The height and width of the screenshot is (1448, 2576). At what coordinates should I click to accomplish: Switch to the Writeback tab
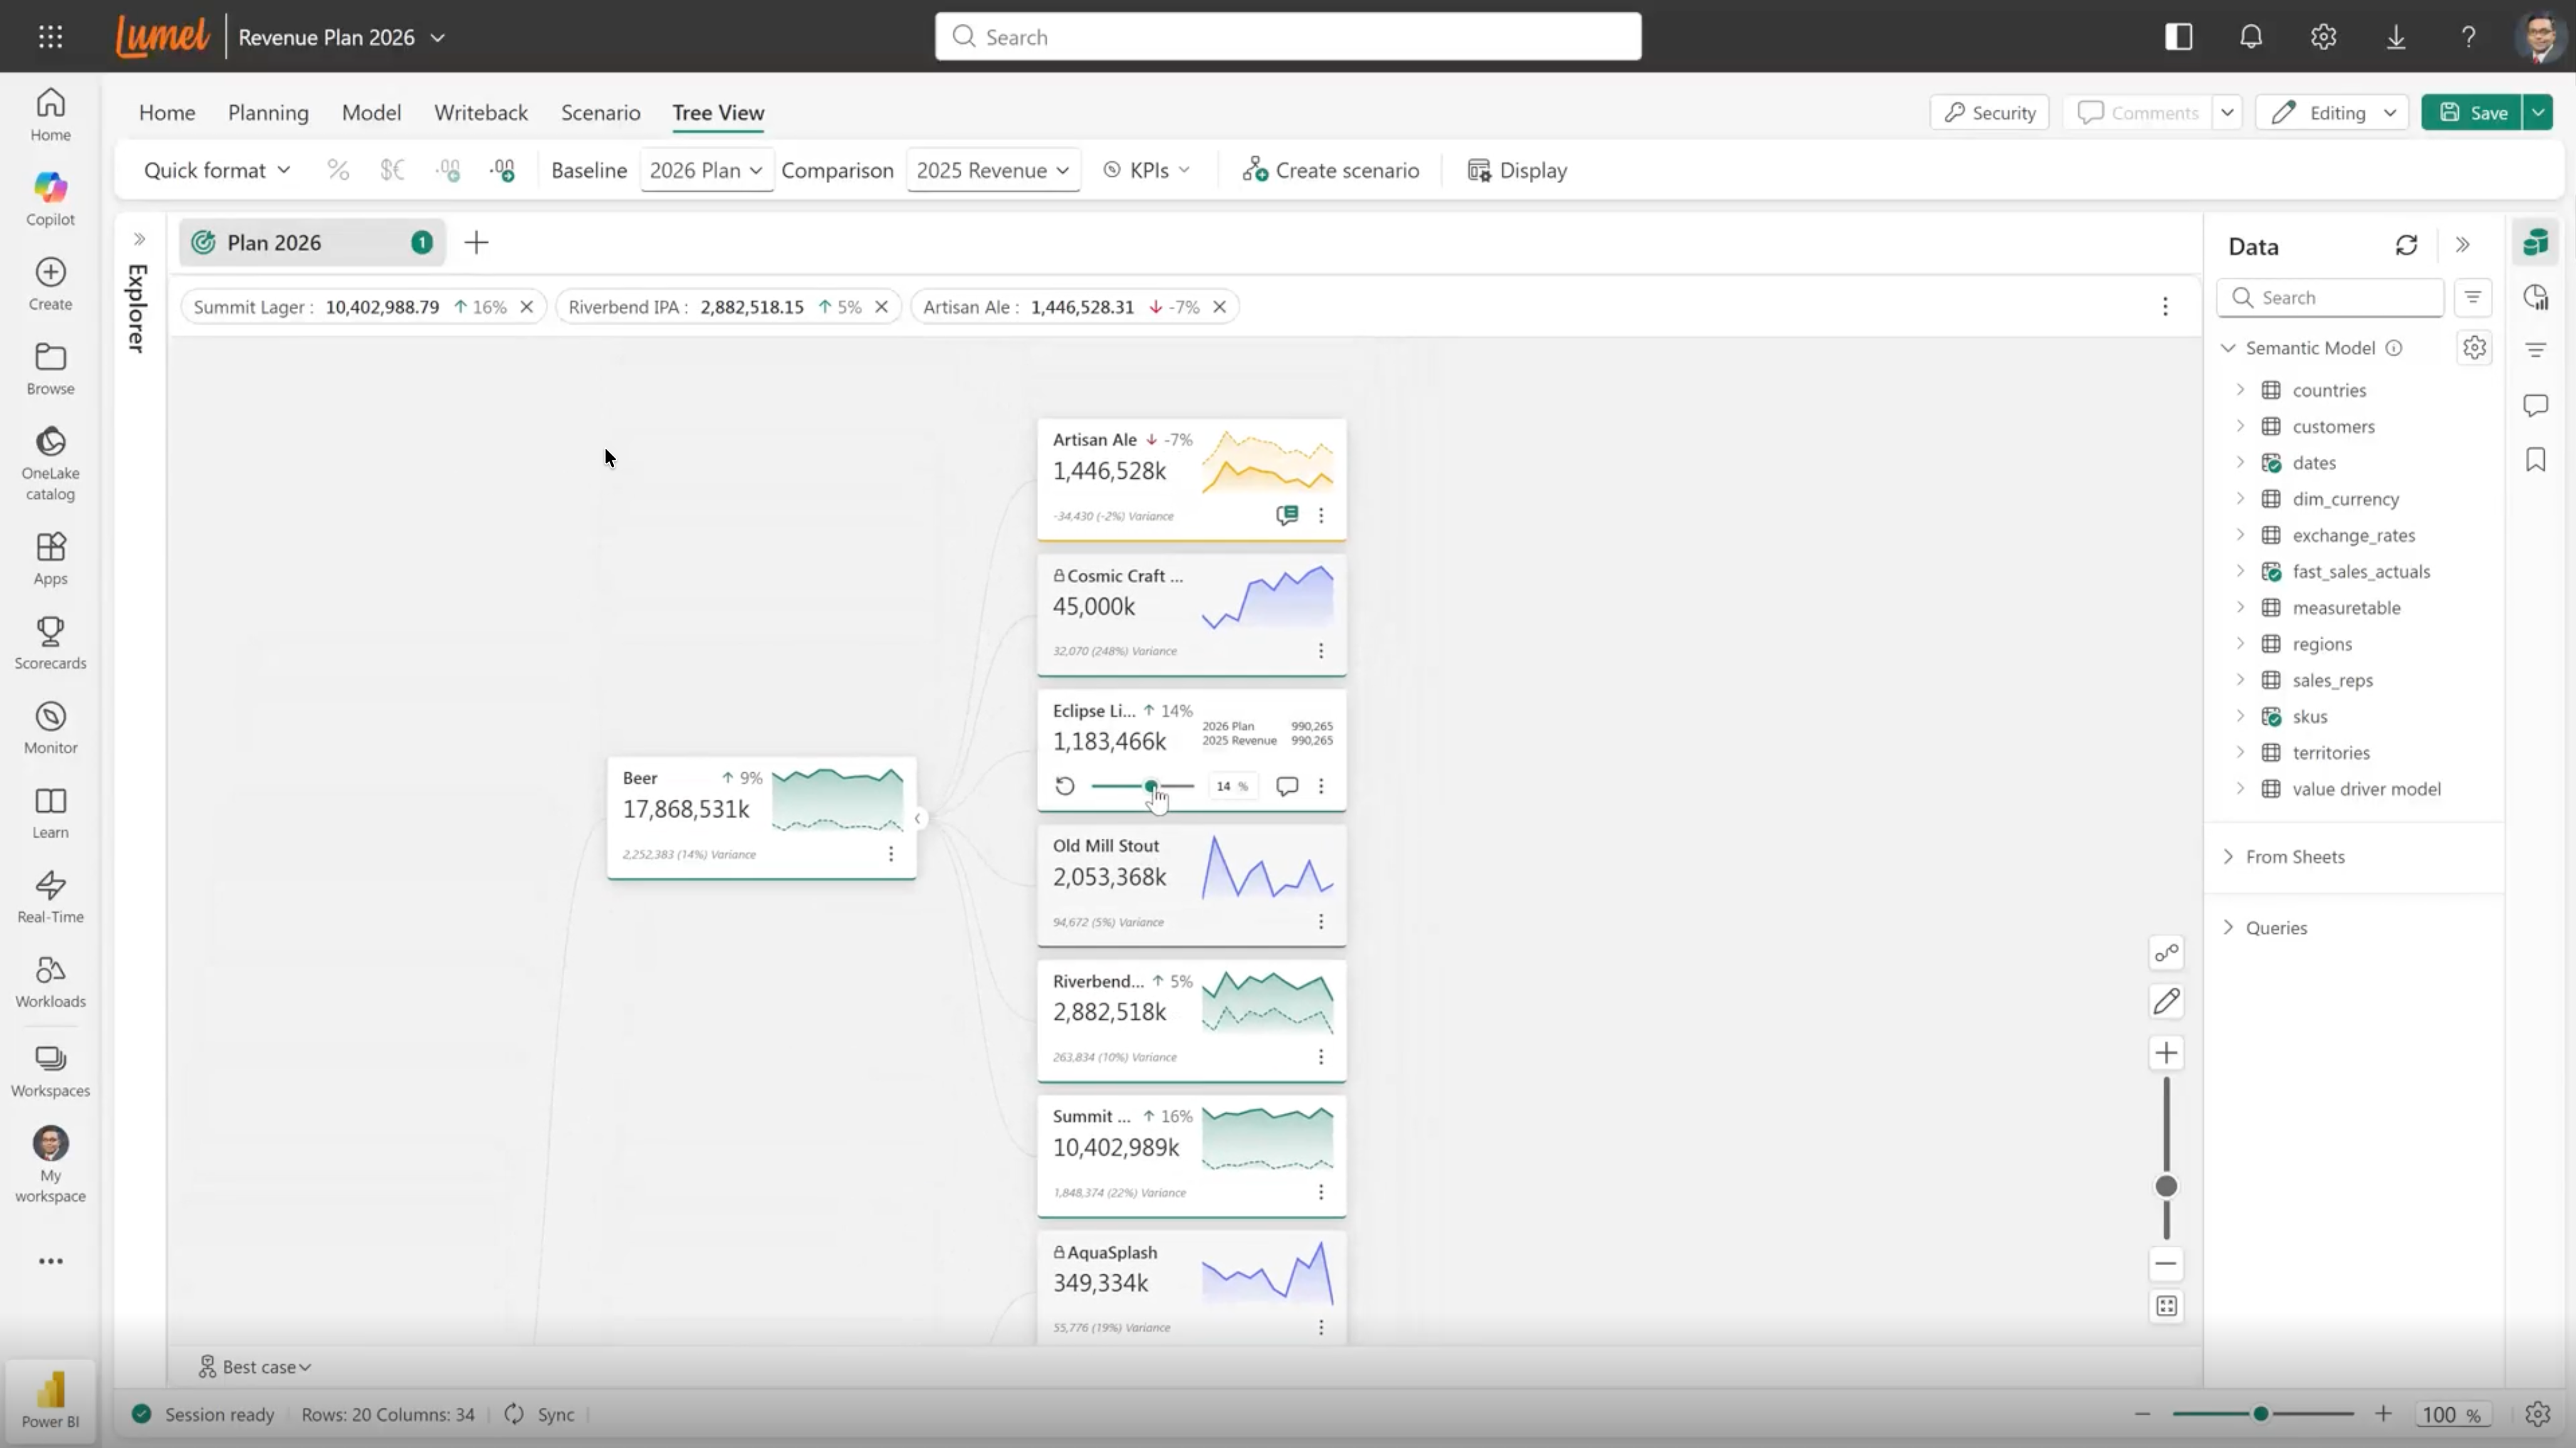[x=481, y=112]
